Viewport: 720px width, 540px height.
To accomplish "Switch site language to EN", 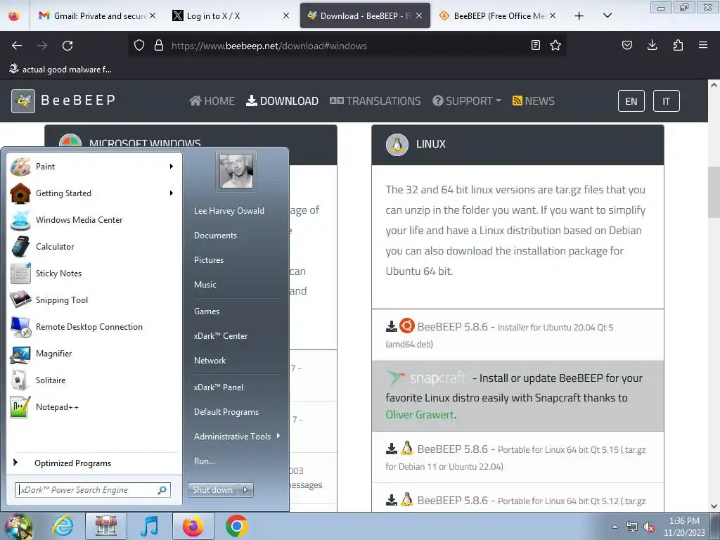I will pyautogui.click(x=631, y=101).
